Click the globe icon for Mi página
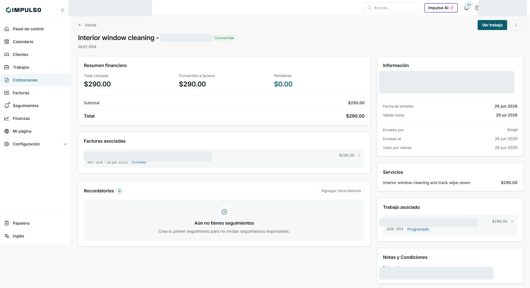The width and height of the screenshot is (530, 288). pos(7,131)
